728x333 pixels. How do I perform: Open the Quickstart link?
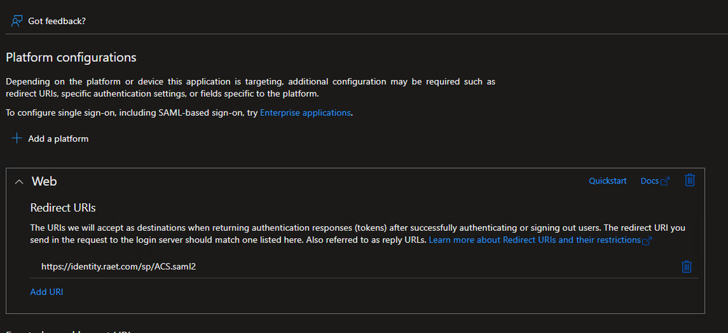tap(607, 181)
